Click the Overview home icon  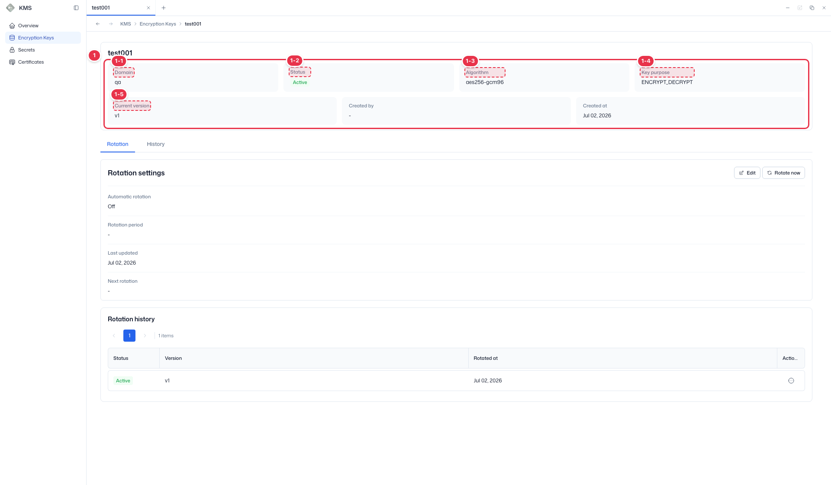(x=12, y=26)
